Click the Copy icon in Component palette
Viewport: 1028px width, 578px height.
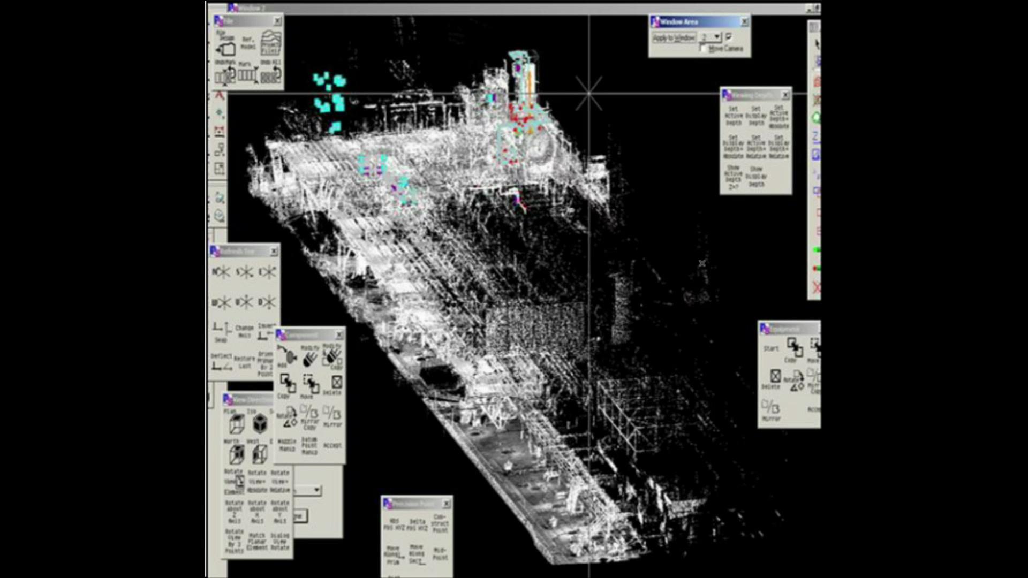point(287,386)
